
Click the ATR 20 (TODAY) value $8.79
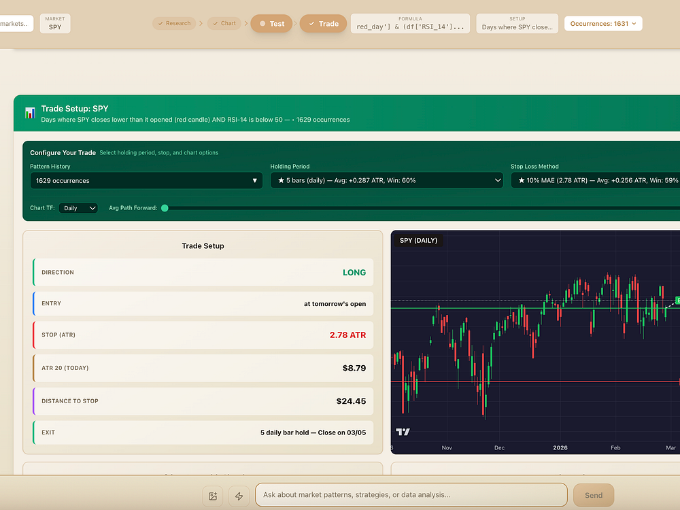[354, 368]
